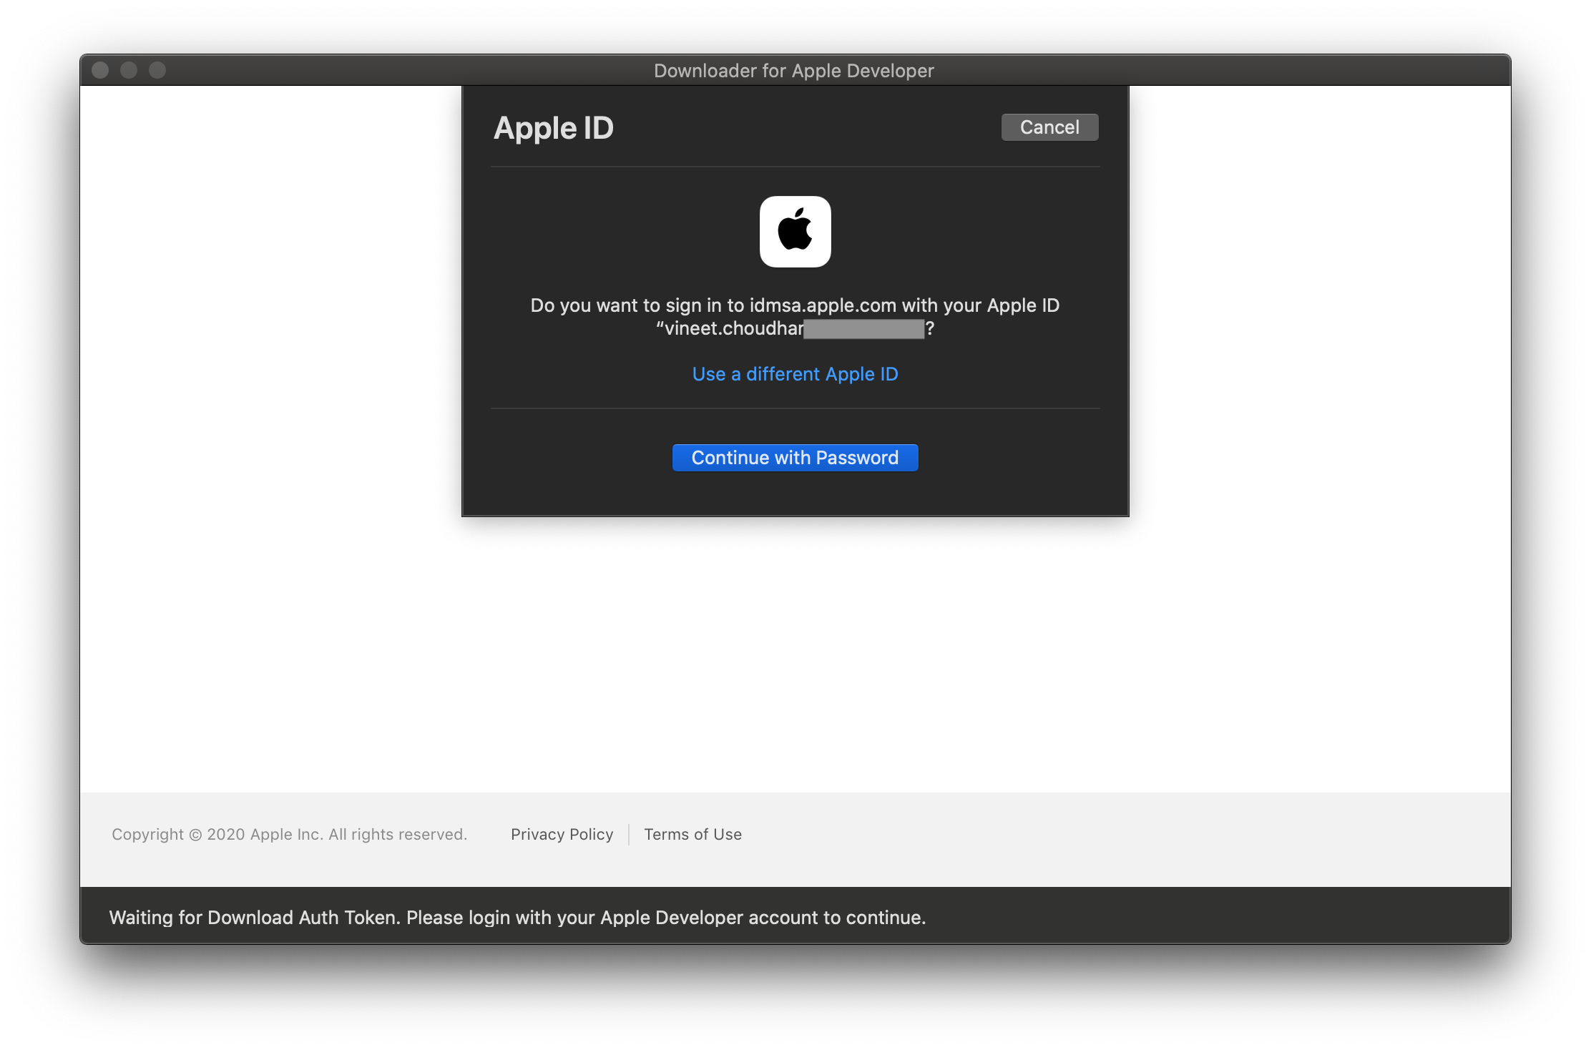Click the Apple logo icon
Viewport: 1591px width, 1050px height.
(795, 232)
